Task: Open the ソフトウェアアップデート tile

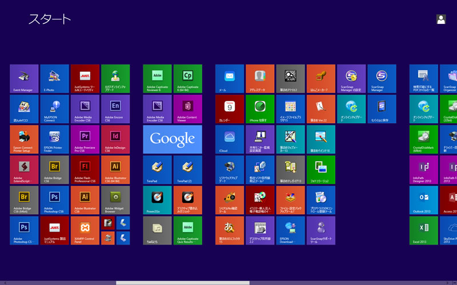Action: (230, 170)
